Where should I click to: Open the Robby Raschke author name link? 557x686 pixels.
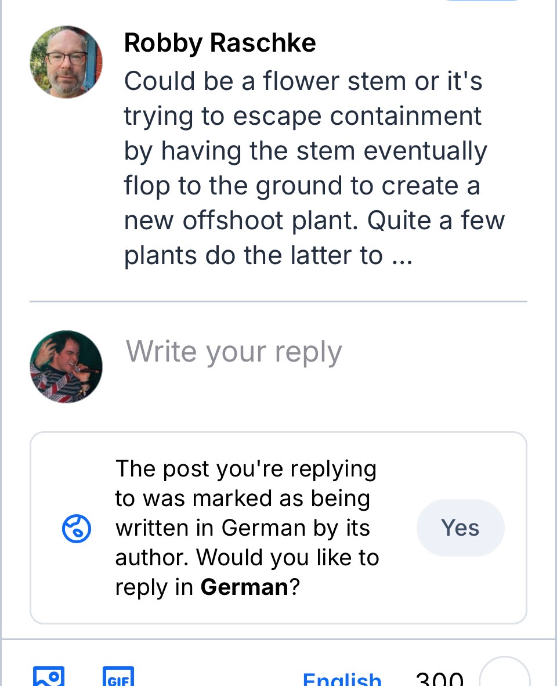click(x=220, y=44)
